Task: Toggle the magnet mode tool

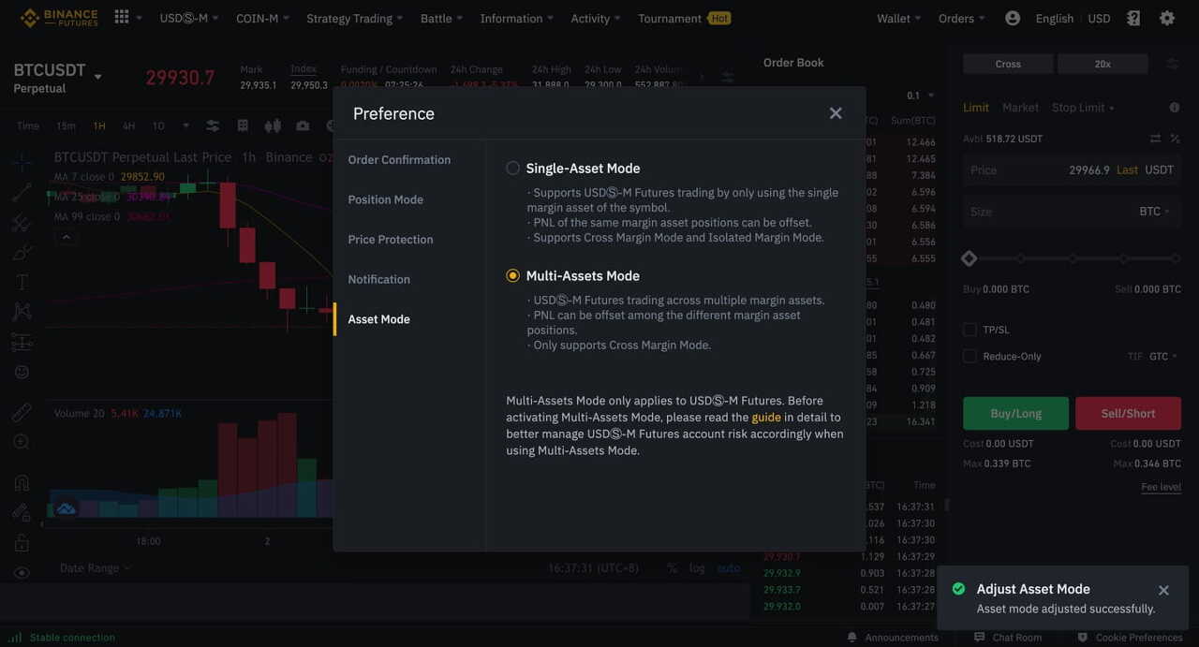Action: (x=22, y=482)
